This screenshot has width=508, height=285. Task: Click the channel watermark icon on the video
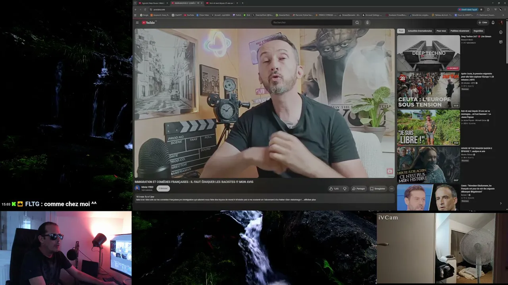390,171
